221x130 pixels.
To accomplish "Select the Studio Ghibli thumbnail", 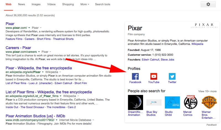I will click(x=172, y=102).
